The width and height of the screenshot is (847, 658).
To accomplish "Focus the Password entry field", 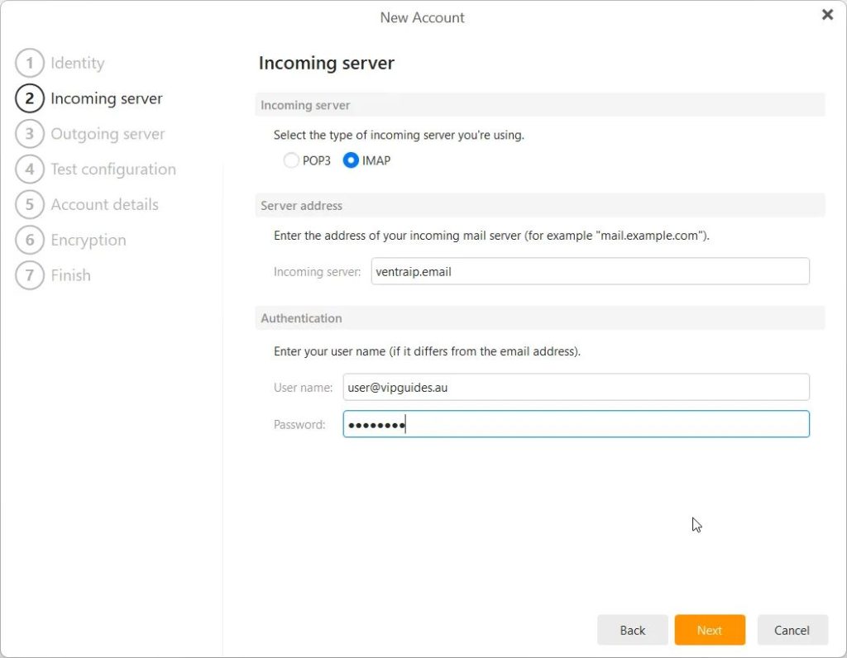I will click(x=576, y=424).
